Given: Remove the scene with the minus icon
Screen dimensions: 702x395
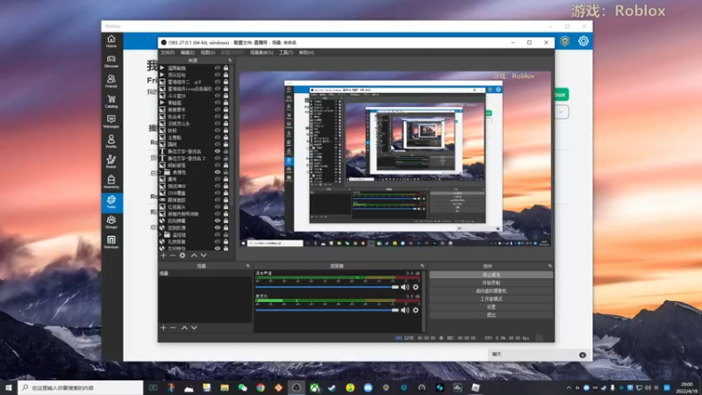Looking at the screenshot, I should point(173,327).
